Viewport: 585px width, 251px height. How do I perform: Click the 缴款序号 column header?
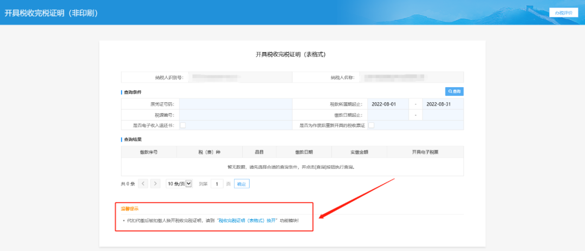coord(149,152)
